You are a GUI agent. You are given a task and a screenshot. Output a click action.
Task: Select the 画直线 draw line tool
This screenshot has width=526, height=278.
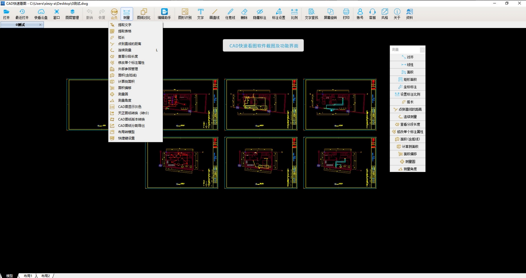point(214,14)
